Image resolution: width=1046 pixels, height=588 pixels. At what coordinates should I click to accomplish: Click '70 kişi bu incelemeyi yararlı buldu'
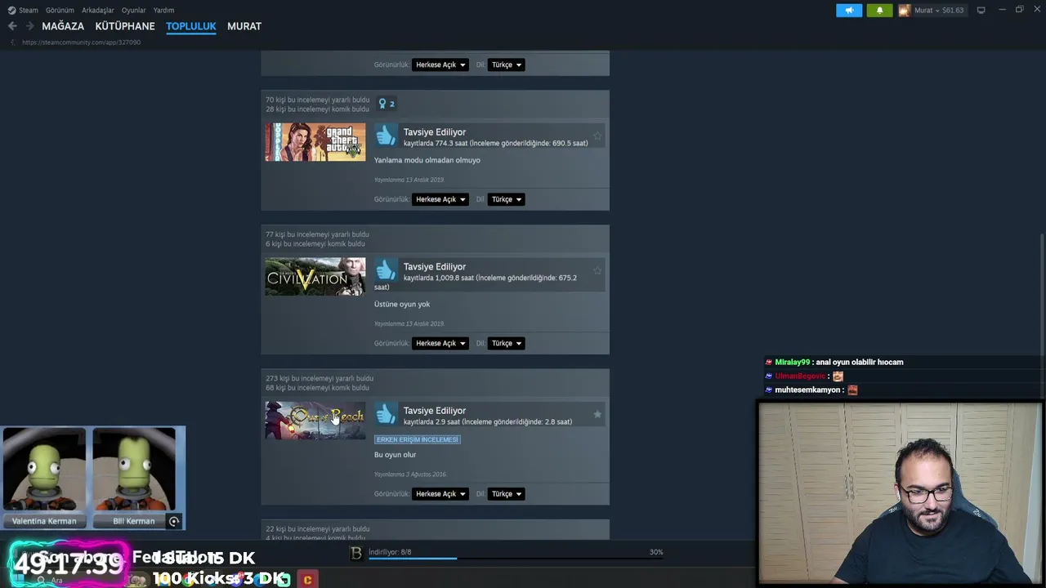pyautogui.click(x=318, y=100)
